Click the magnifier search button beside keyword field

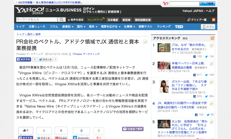pos(61,20)
